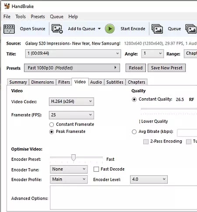
Task: Click the 'Lower Quality' slider label
Action: point(154,122)
